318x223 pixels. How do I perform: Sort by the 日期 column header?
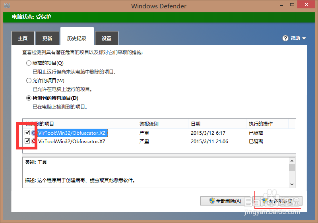pyautogui.click(x=217, y=124)
